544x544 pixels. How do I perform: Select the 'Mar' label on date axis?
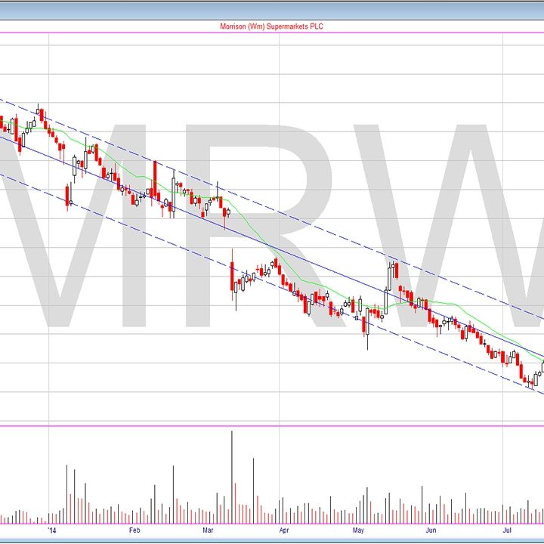pos(209,530)
